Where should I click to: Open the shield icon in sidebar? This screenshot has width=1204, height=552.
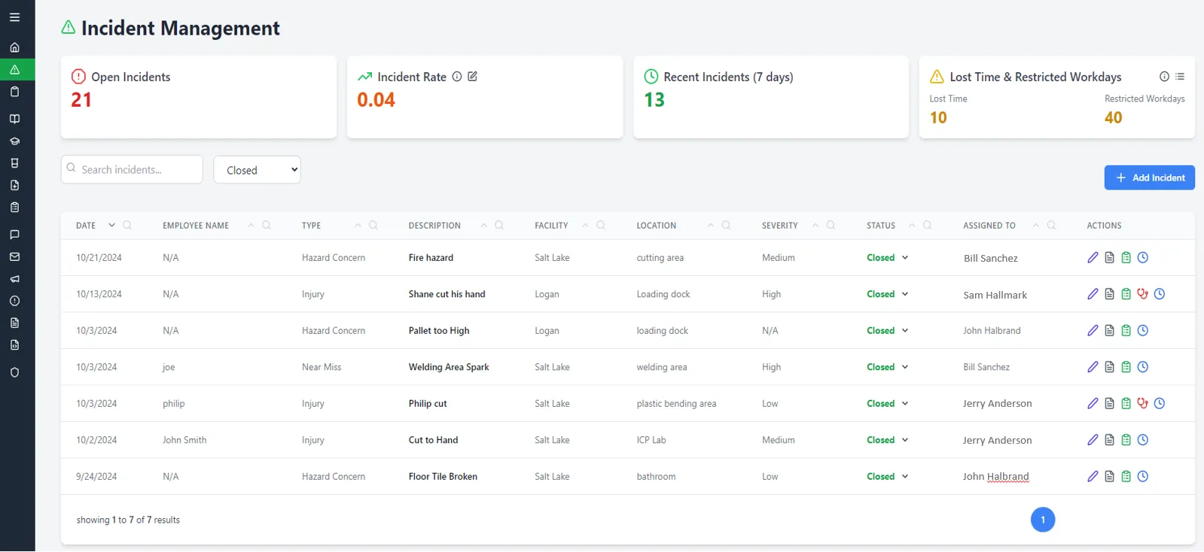pos(14,372)
